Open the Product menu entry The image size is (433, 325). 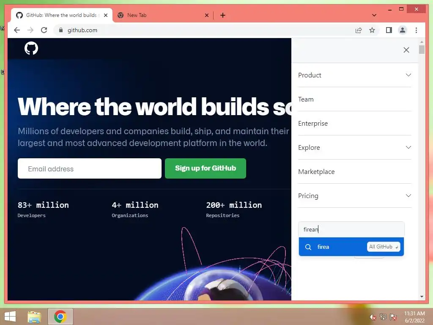click(x=310, y=75)
